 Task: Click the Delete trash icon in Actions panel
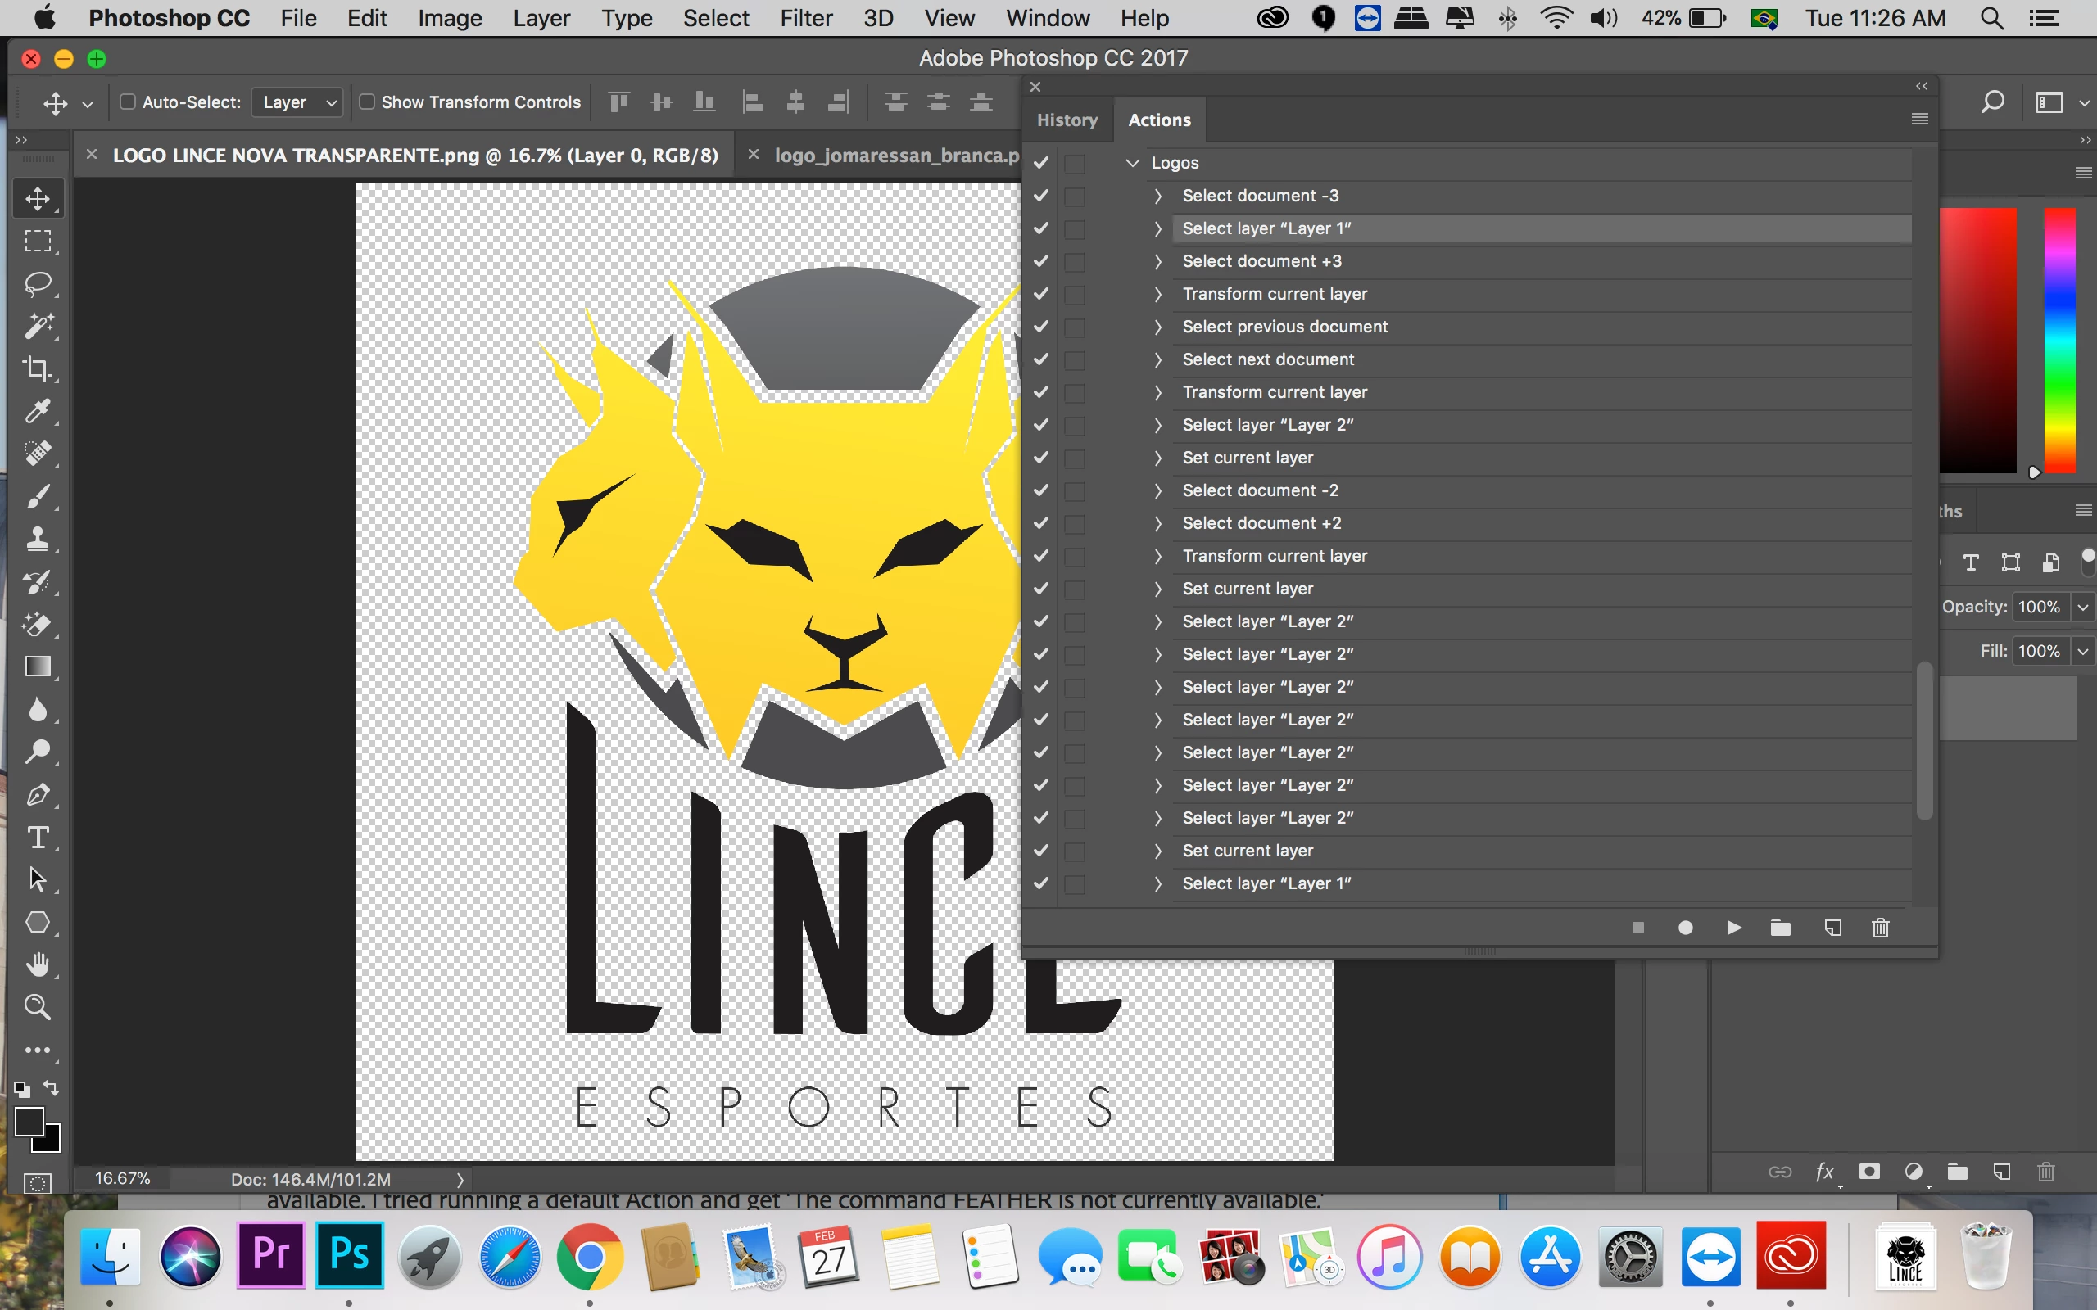pyautogui.click(x=1881, y=928)
